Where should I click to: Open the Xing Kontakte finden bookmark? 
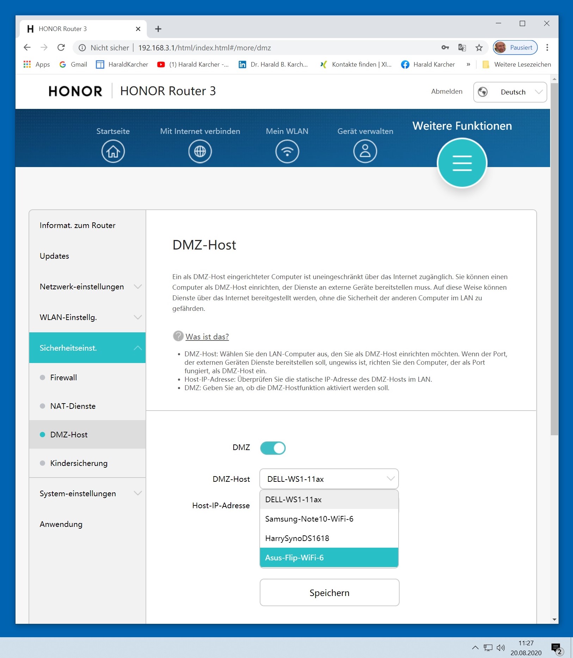pos(356,64)
